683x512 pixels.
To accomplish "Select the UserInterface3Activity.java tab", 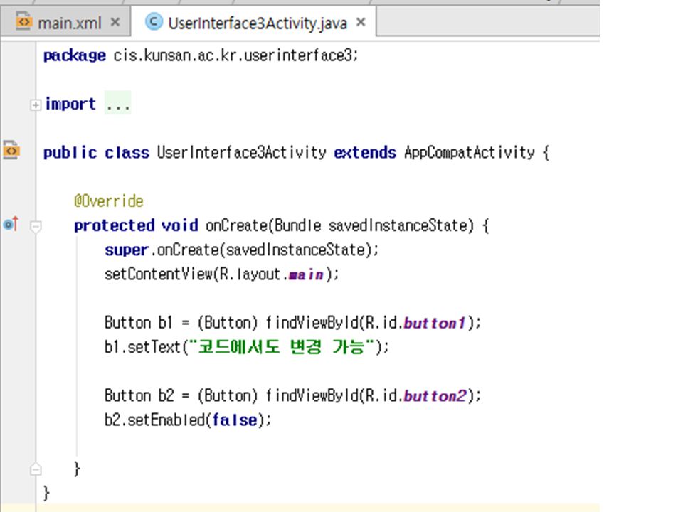I will (257, 23).
